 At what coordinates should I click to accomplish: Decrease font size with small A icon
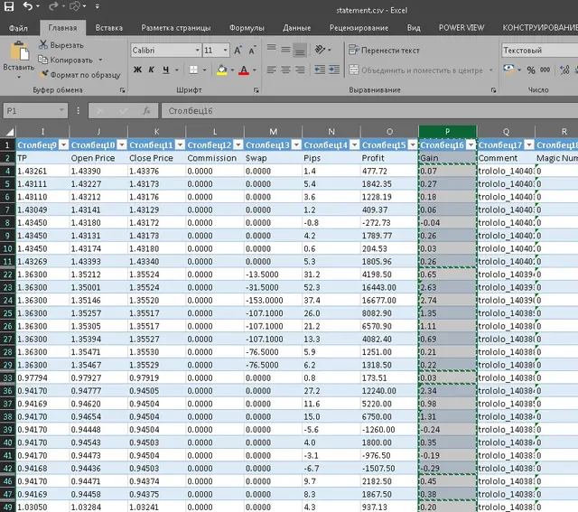tap(253, 51)
